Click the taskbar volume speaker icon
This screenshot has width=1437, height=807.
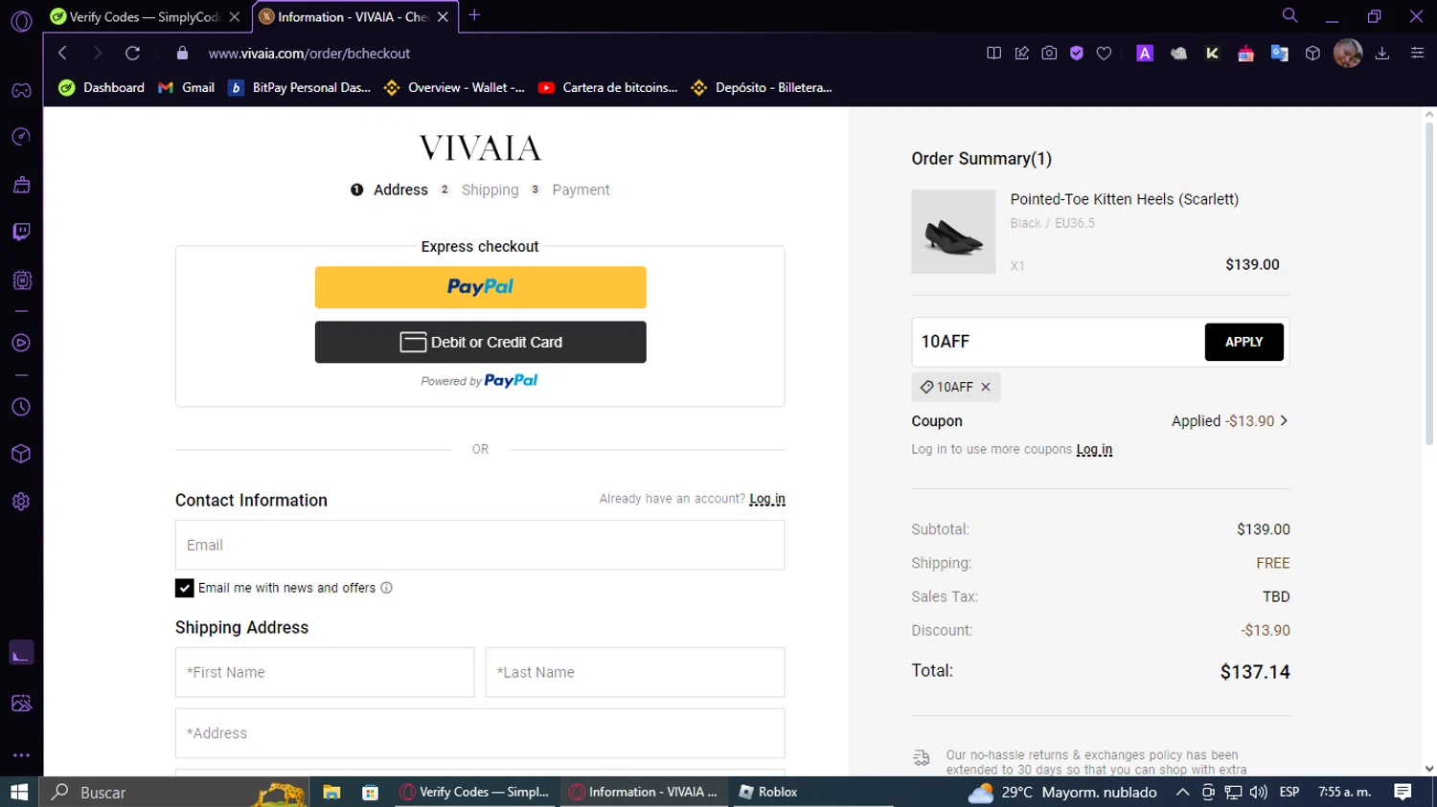point(1258,792)
